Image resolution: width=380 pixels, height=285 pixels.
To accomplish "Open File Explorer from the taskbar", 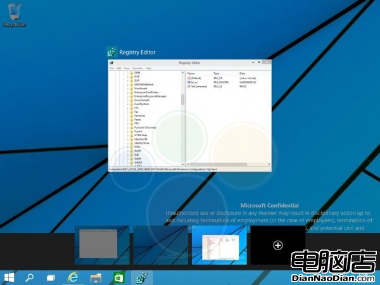I will (96, 278).
